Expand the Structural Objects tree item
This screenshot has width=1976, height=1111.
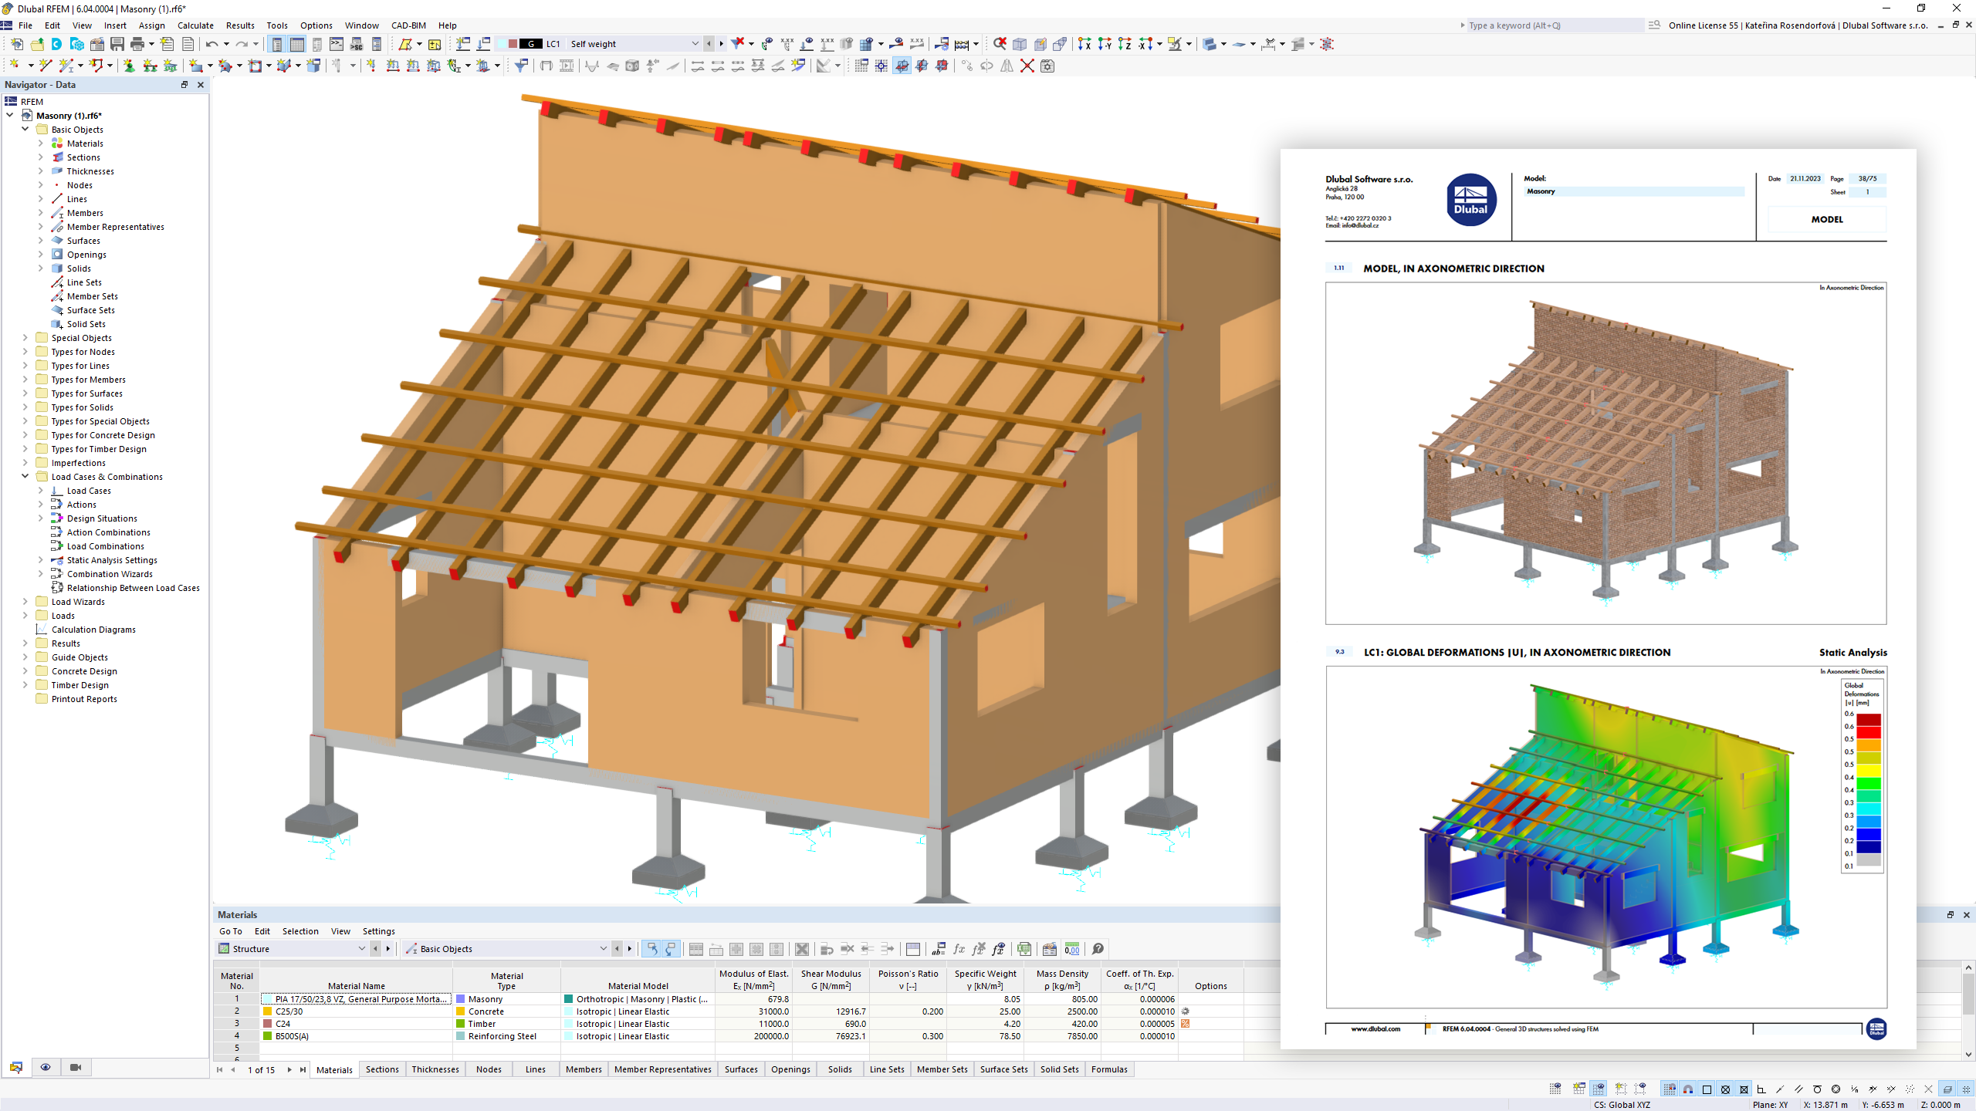point(25,336)
